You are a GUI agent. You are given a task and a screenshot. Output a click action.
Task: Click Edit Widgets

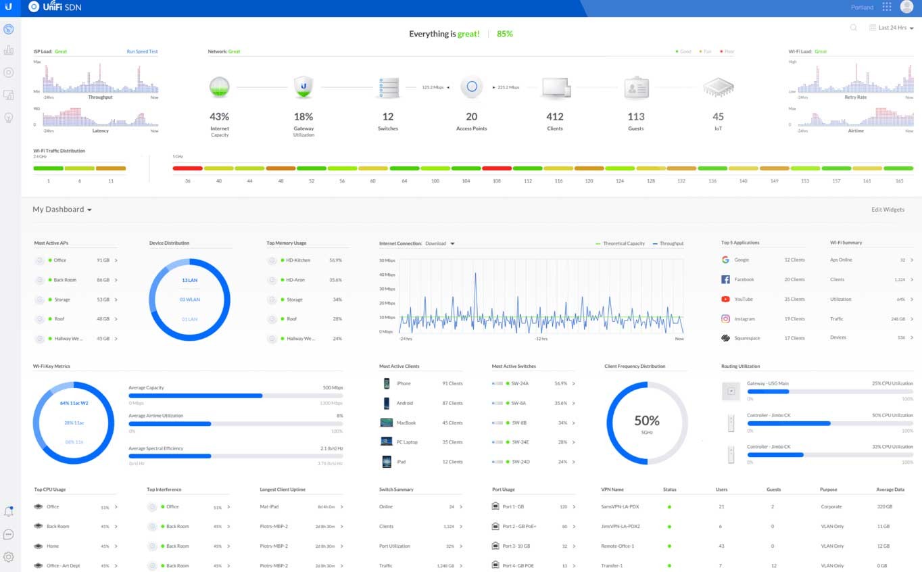pyautogui.click(x=888, y=210)
